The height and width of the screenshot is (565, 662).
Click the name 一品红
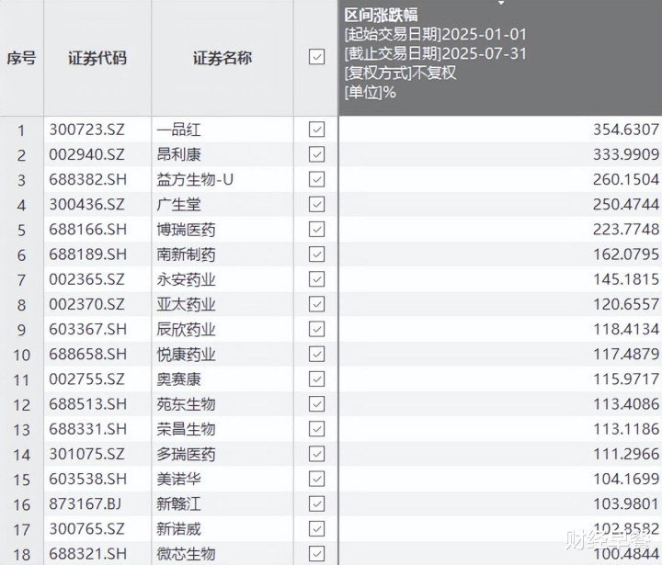click(x=178, y=130)
